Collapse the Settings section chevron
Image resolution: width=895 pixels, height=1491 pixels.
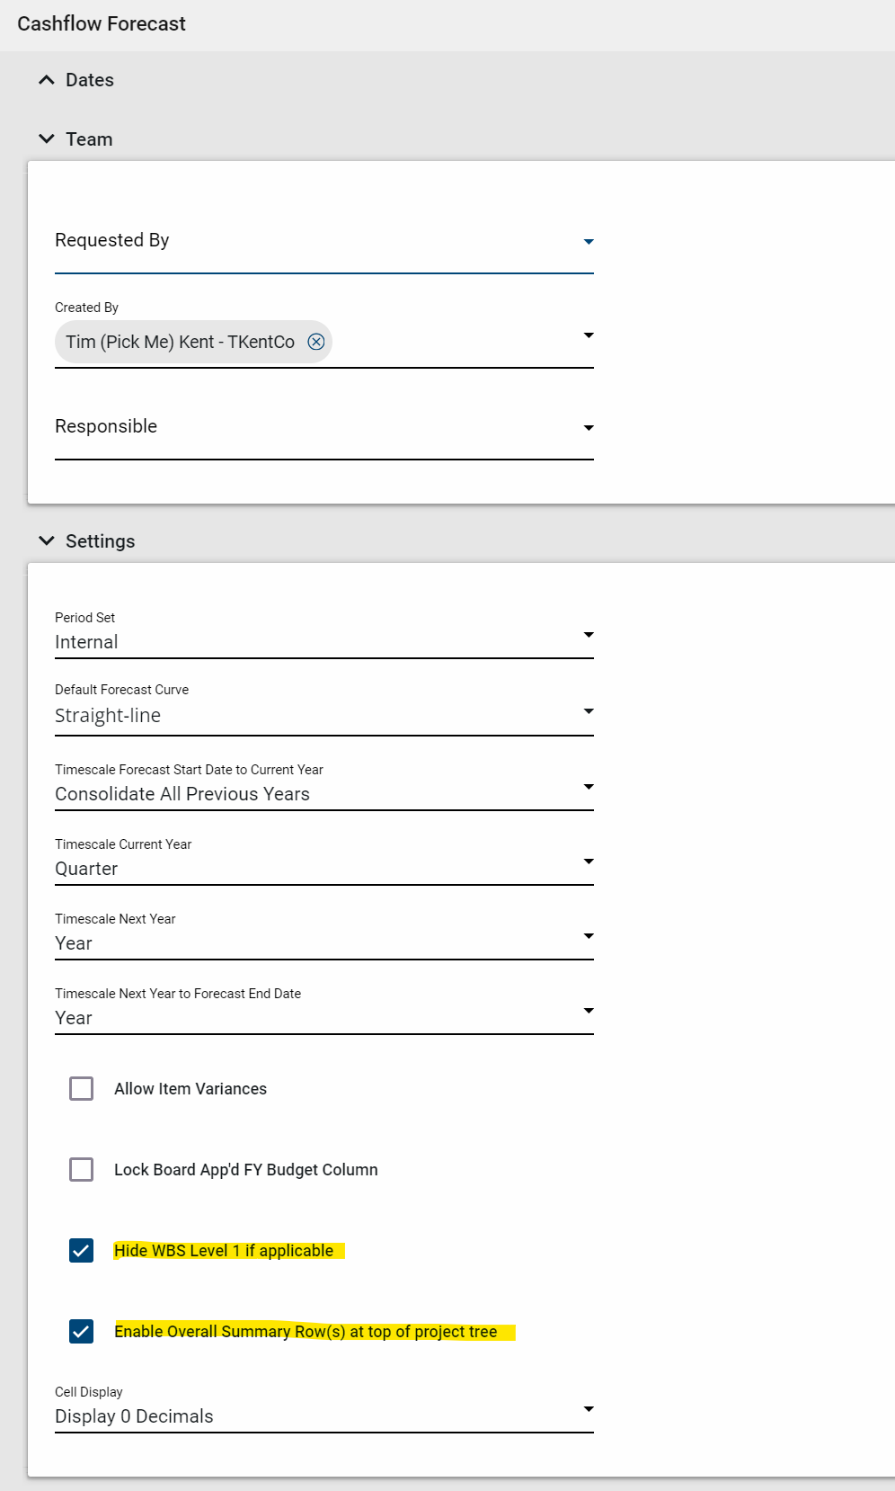click(x=47, y=541)
